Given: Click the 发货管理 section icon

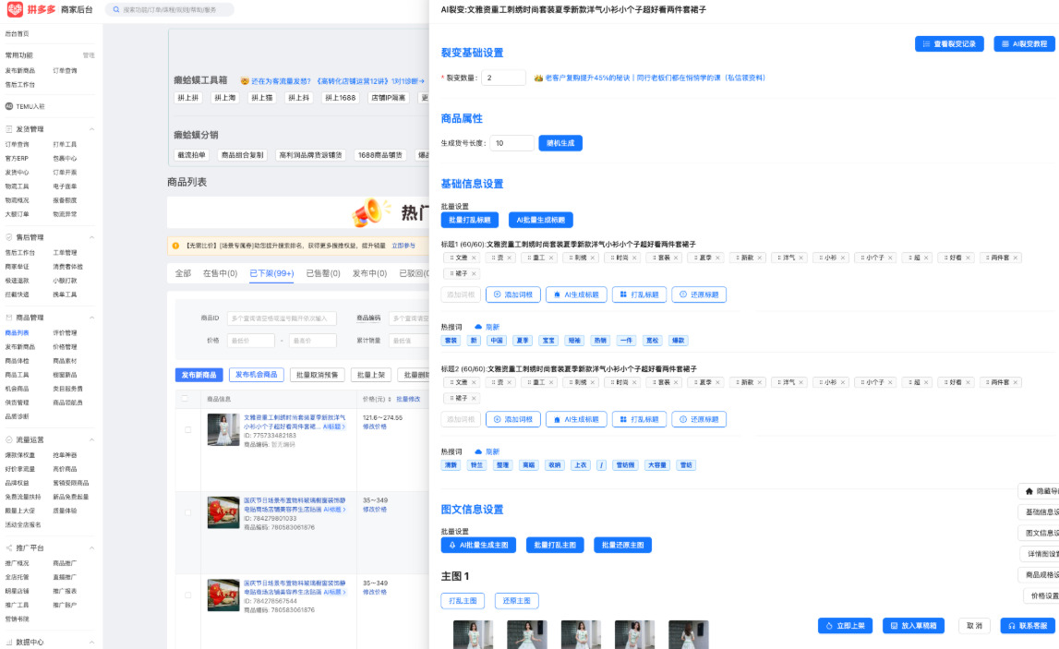Looking at the screenshot, I should (x=9, y=129).
